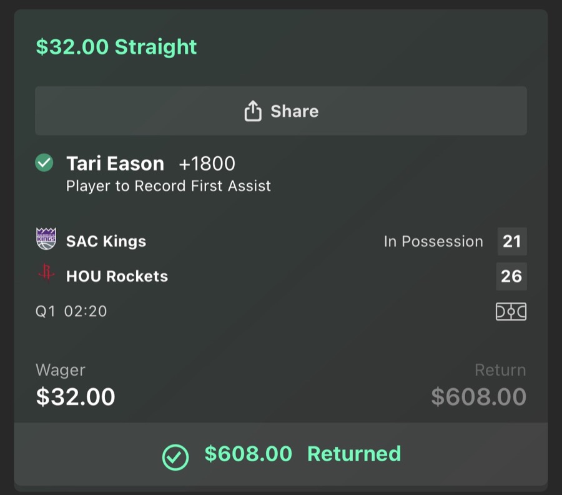562x495 pixels.
Task: Click the Wager amount $32.00
Action: pos(75,396)
